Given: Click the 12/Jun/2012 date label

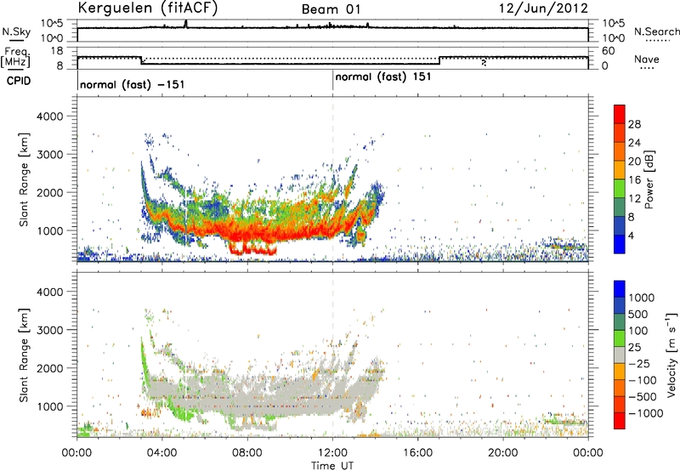Looking at the screenshot, I should (543, 9).
